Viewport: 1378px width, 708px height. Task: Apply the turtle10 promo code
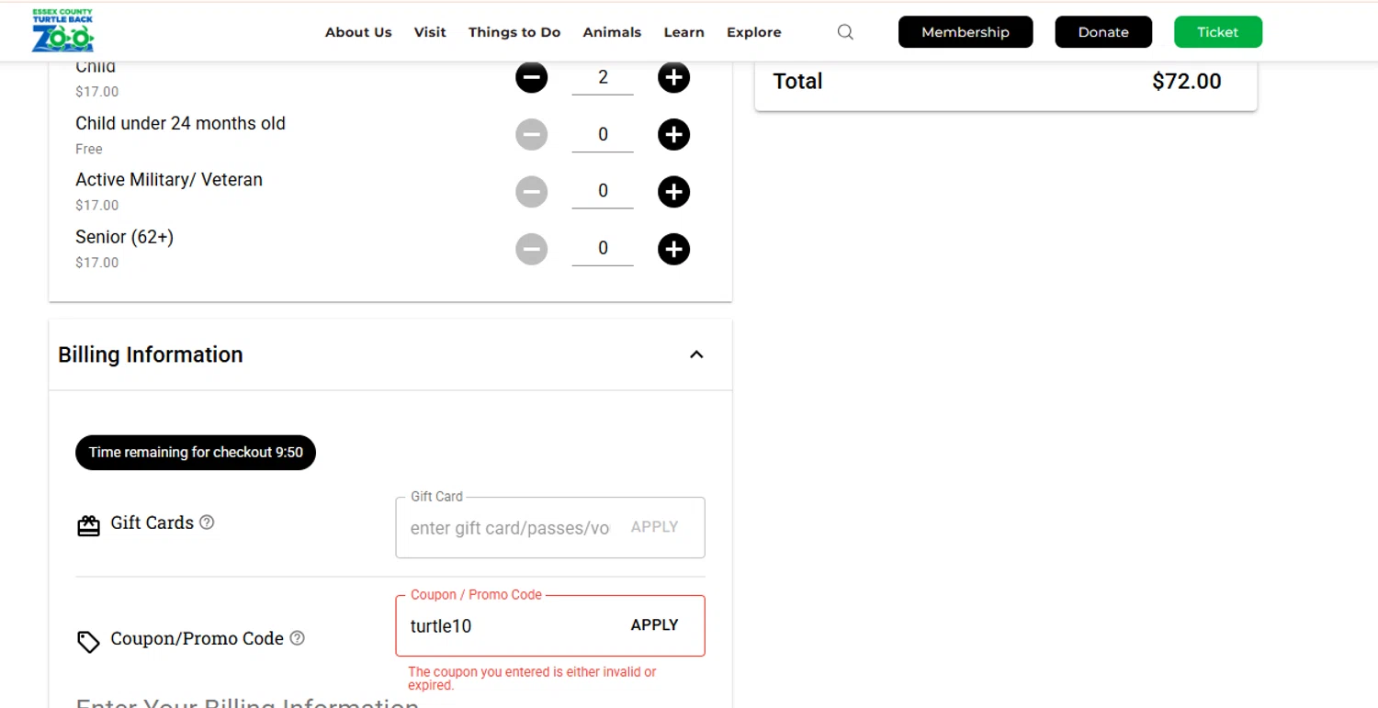coord(654,625)
